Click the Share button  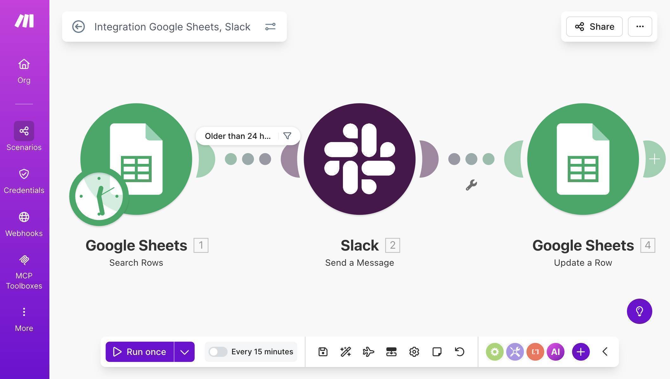[x=594, y=27]
